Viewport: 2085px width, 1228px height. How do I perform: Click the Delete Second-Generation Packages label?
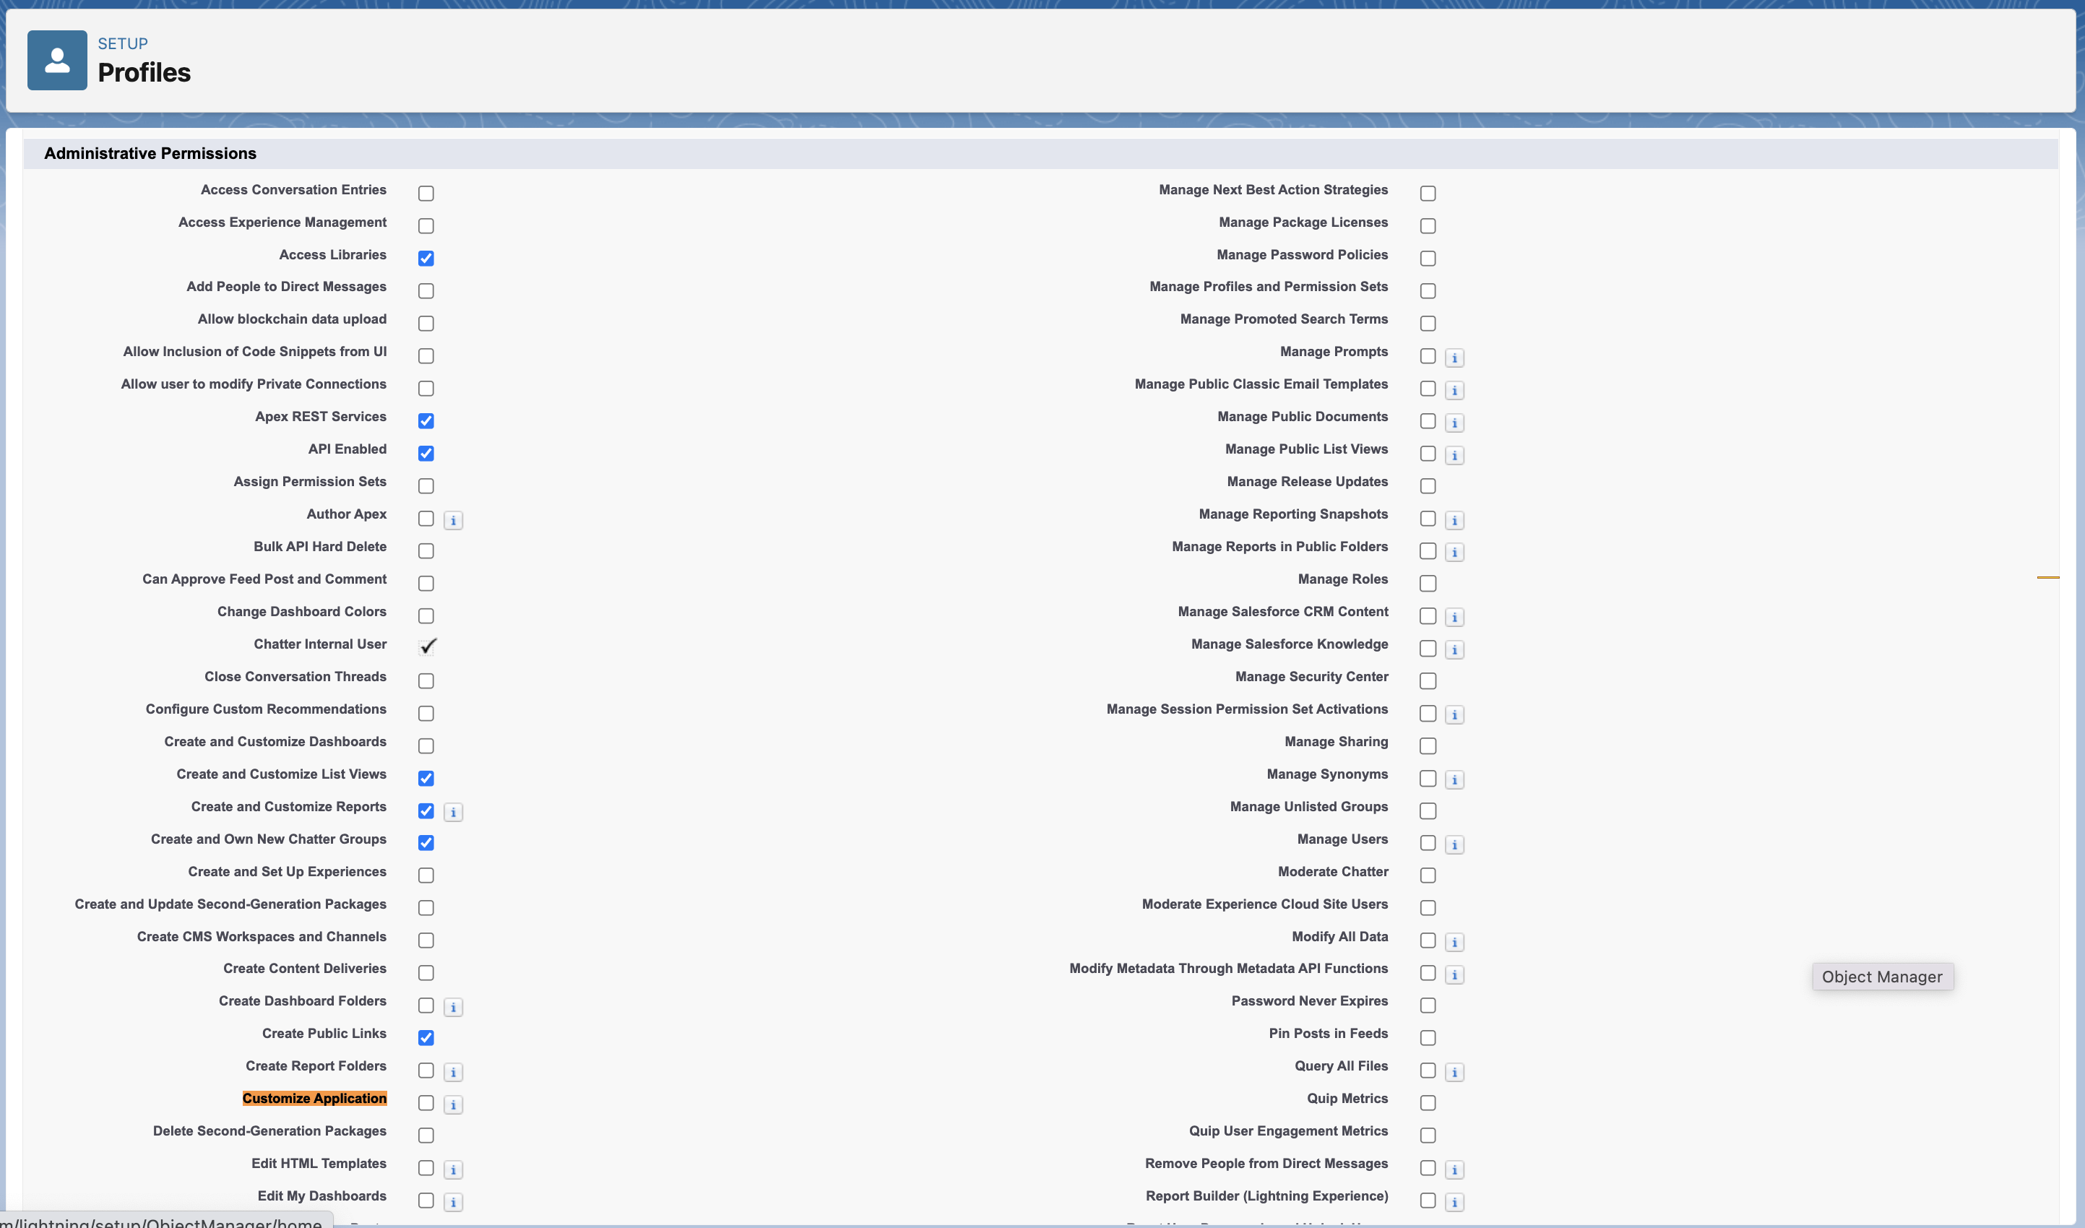269,1131
